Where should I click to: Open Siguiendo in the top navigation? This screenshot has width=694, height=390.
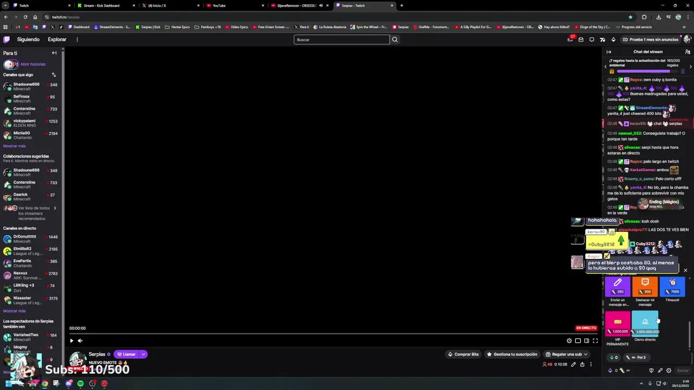(28, 40)
